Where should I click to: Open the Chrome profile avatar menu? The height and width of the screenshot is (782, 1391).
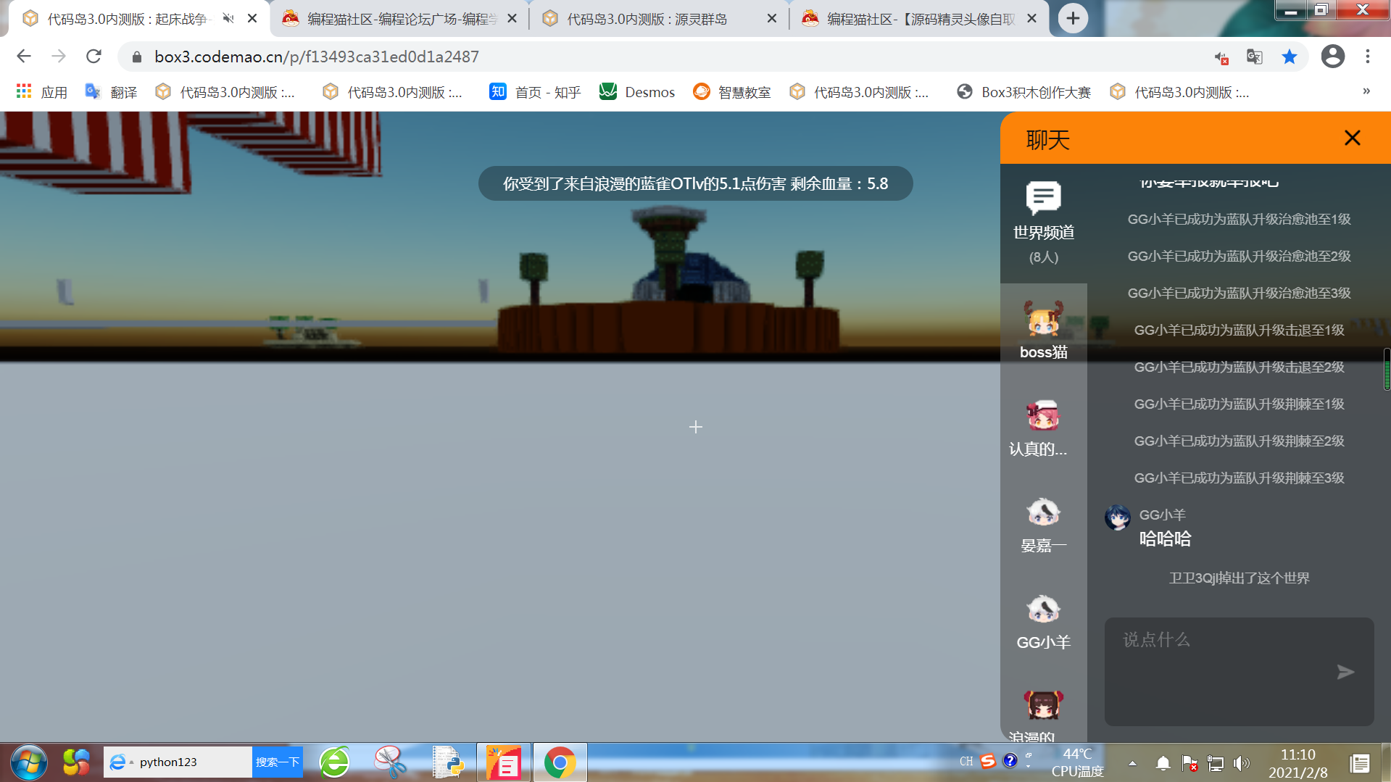1332,57
